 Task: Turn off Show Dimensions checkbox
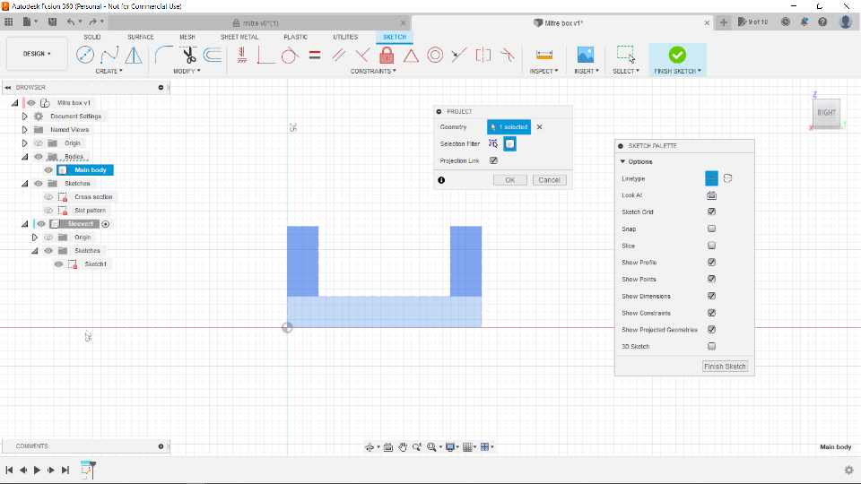coord(711,296)
